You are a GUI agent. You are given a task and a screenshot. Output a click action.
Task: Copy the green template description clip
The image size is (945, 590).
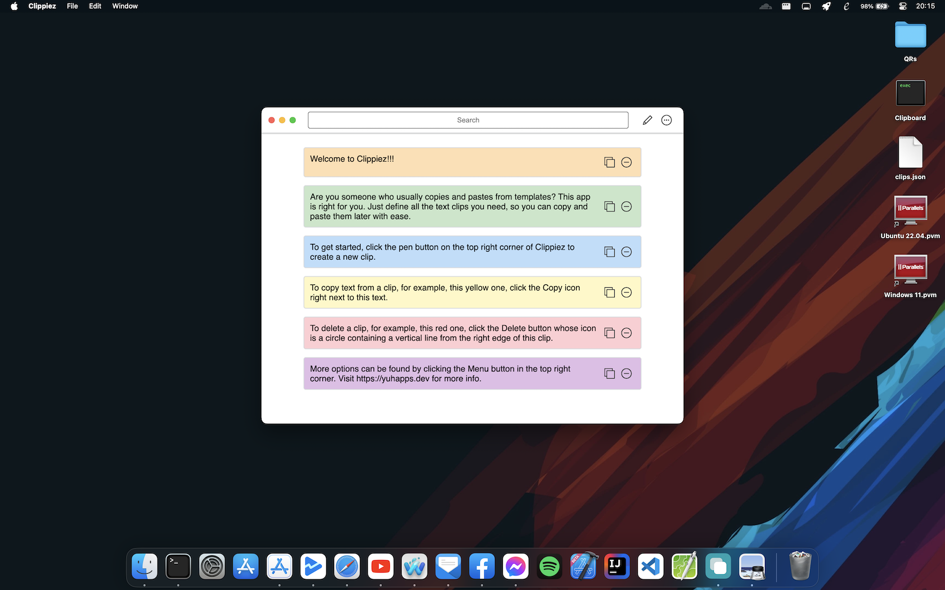pos(609,207)
